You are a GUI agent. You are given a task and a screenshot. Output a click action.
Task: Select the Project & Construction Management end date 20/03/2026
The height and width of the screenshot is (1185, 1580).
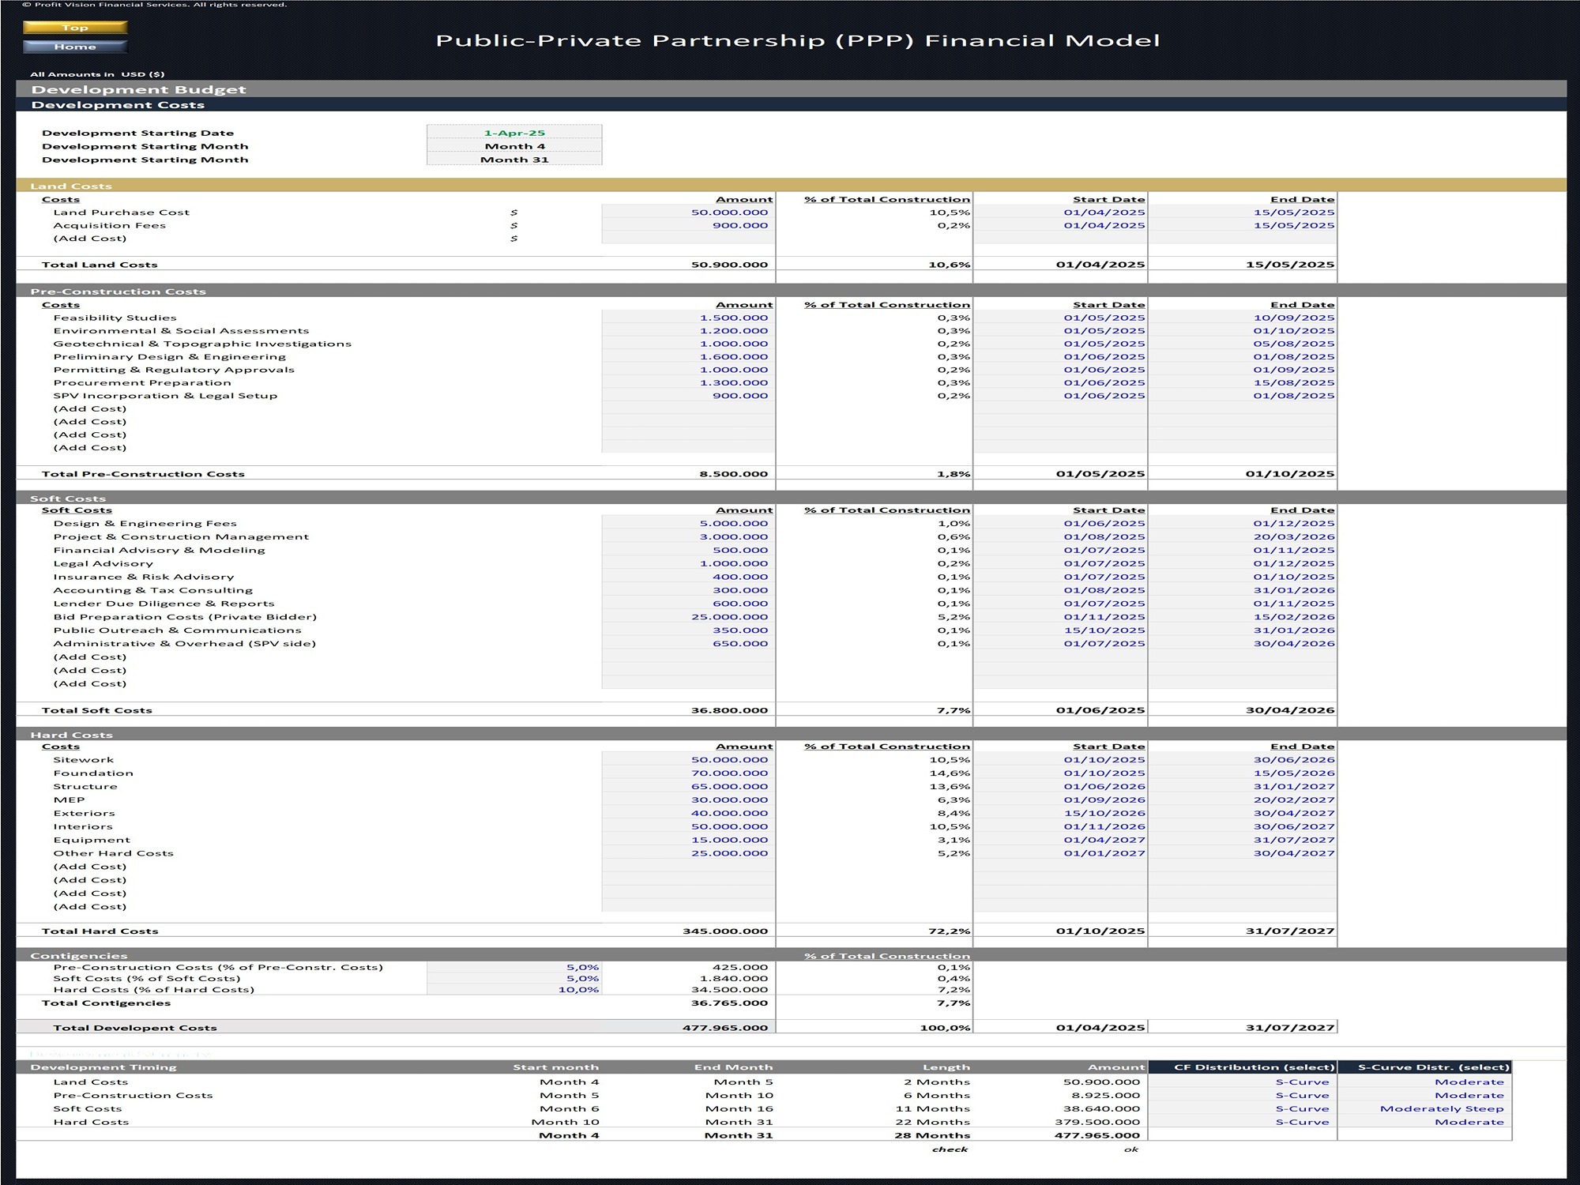(x=1243, y=537)
